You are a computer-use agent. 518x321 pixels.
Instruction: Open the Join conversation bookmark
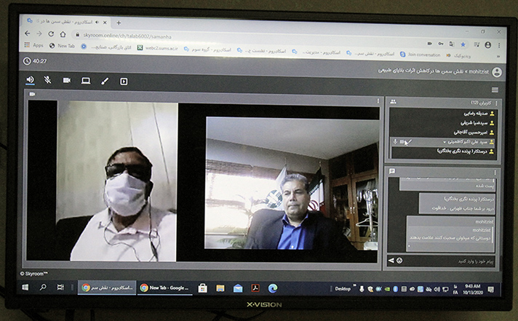pos(421,55)
